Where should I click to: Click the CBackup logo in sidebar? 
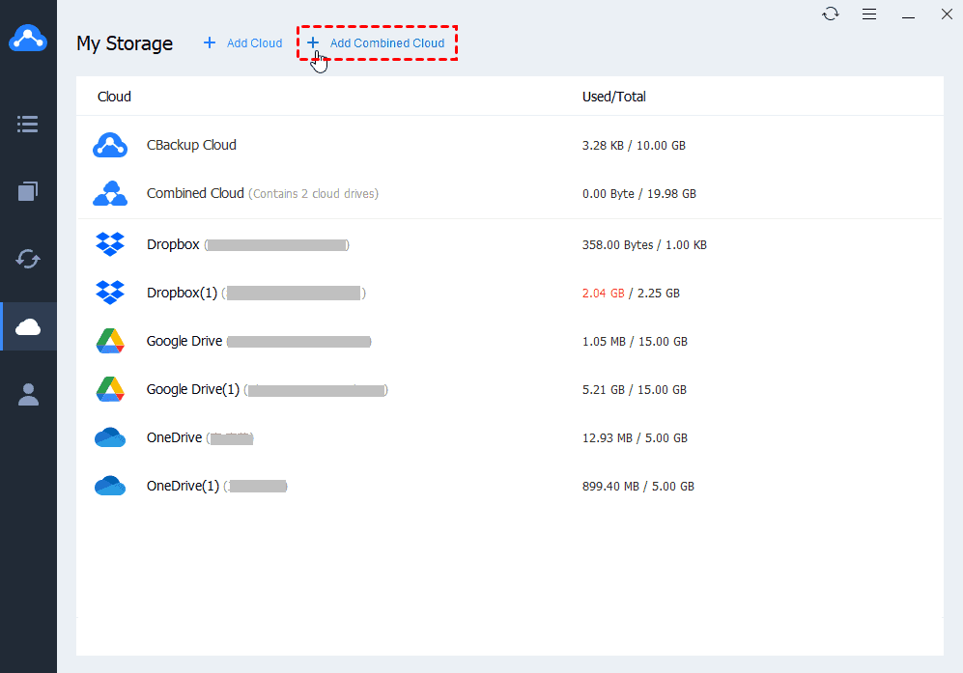(x=28, y=39)
